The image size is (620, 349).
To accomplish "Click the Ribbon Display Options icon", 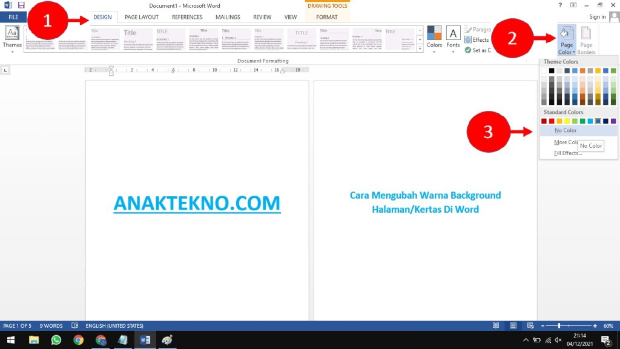I will (x=573, y=5).
